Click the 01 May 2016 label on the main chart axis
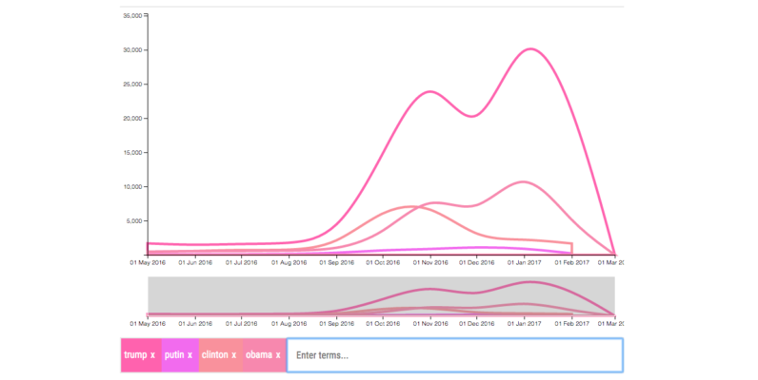The image size is (758, 380). click(147, 263)
